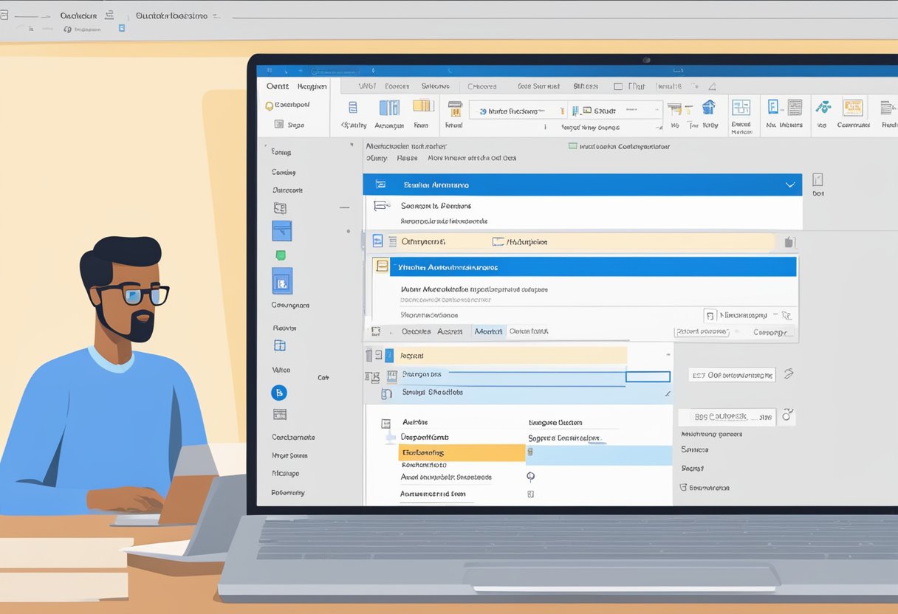Click the blue circular B icon in the sidebar
This screenshot has height=614, width=898.
click(x=279, y=393)
